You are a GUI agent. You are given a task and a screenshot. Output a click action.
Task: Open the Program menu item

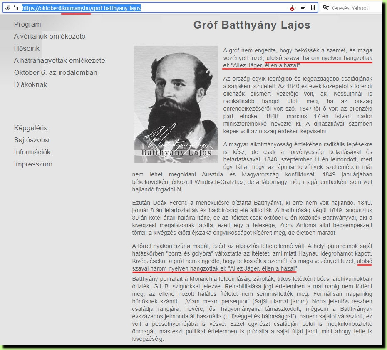[x=27, y=24]
